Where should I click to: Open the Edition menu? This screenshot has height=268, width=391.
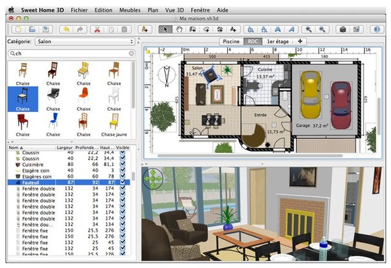pyautogui.click(x=103, y=10)
